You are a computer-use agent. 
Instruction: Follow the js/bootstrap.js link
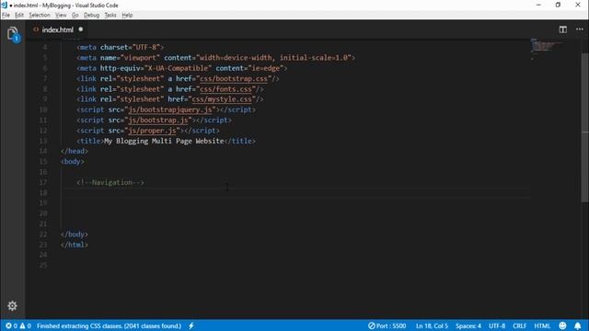[x=158, y=120]
